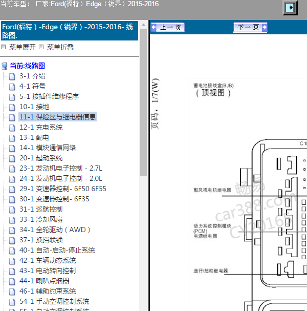The width and height of the screenshot is (307, 311).
Task: Open 40-1 自动-启动-停止系统 section
Action: [x=57, y=251]
